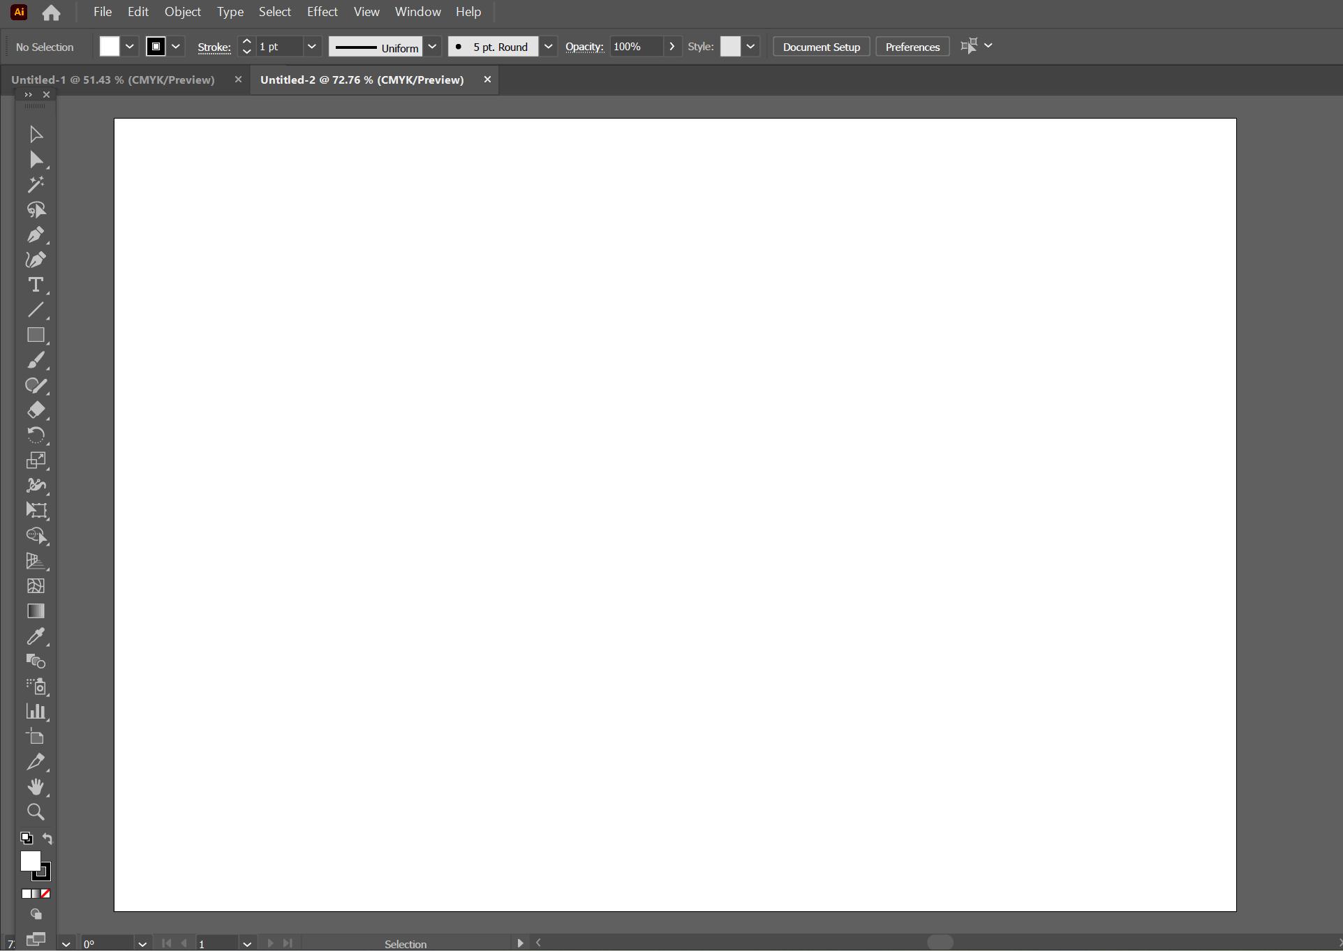Expand the Uniform variable width profile dropdown

(432, 47)
